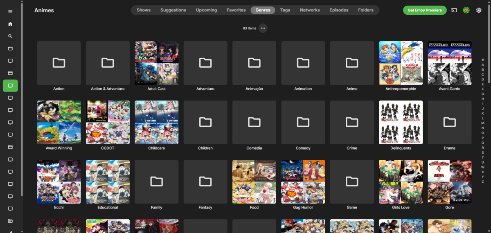Image resolution: width=491 pixels, height=233 pixels.
Task: Jump to letter Z in alphabet index
Action: (483, 181)
